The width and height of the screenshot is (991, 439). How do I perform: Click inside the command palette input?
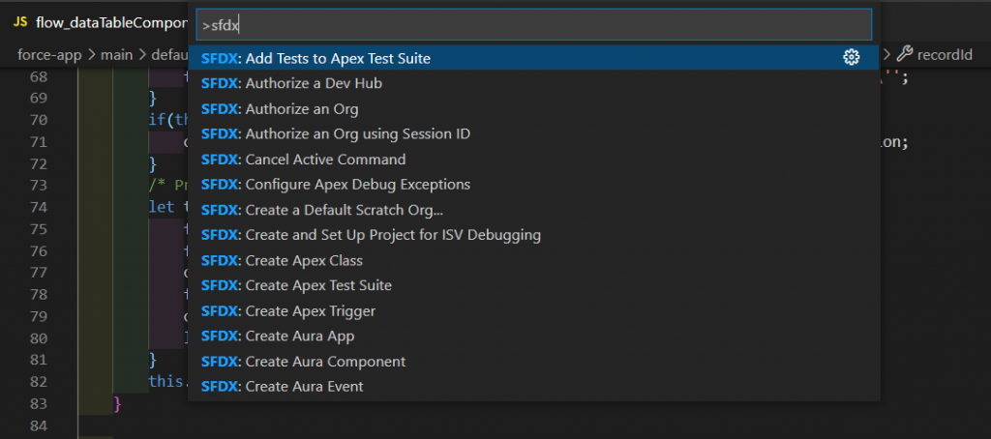pyautogui.click(x=532, y=24)
